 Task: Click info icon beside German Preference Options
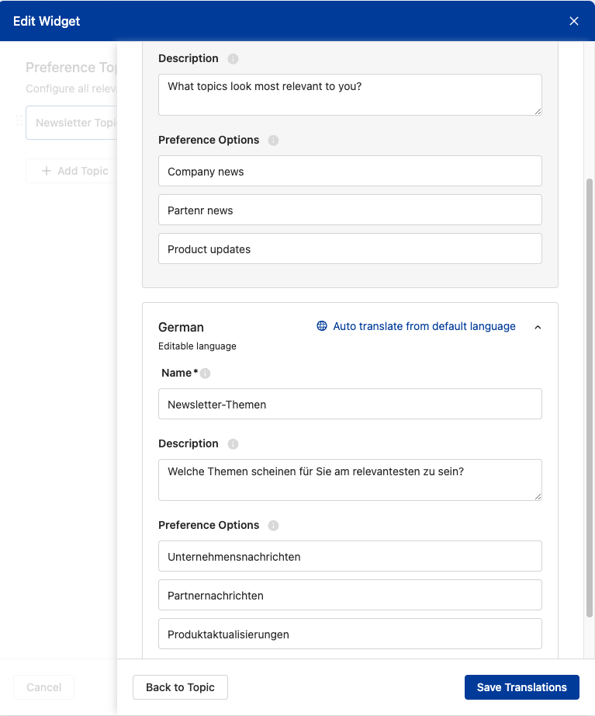coord(273,526)
